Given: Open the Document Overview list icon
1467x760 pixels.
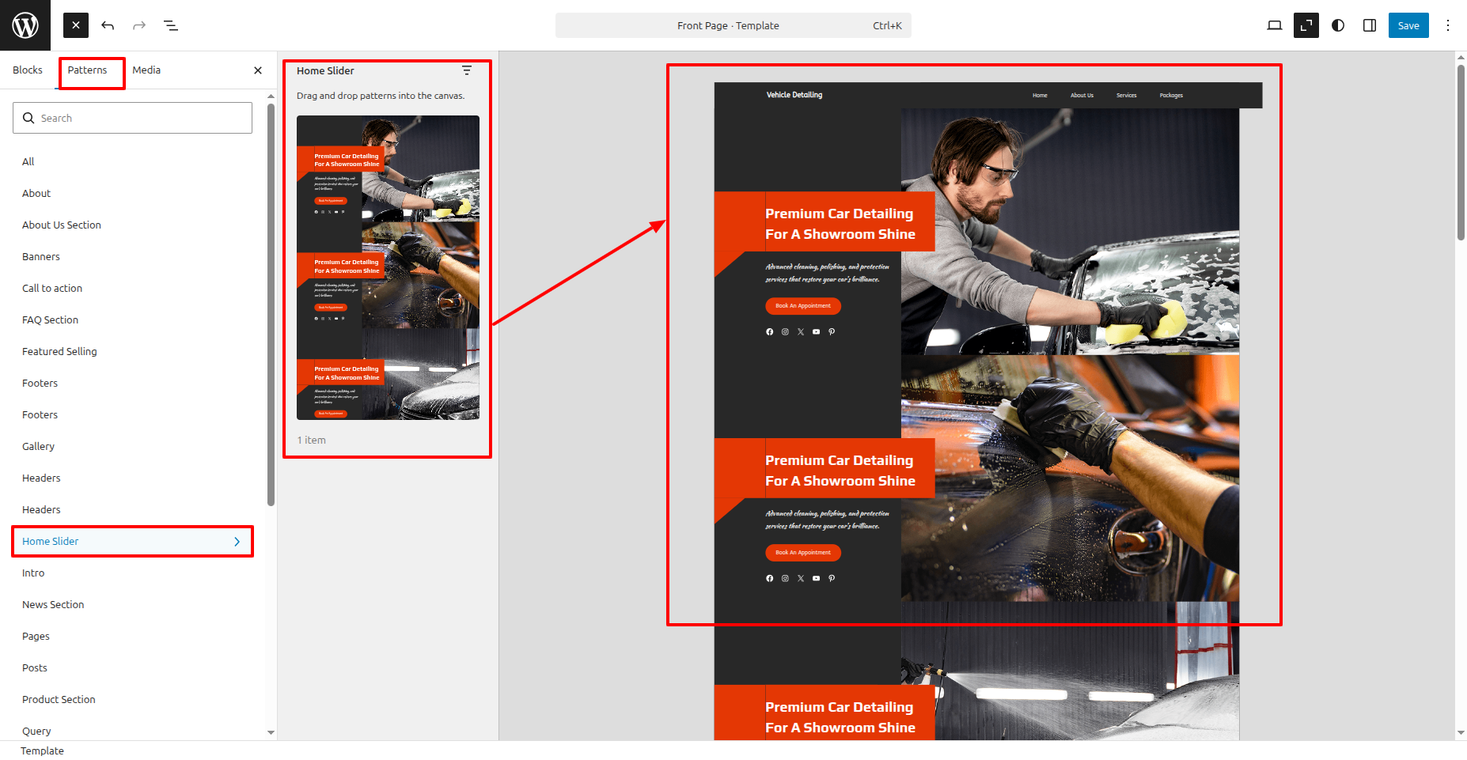Looking at the screenshot, I should pos(171,25).
